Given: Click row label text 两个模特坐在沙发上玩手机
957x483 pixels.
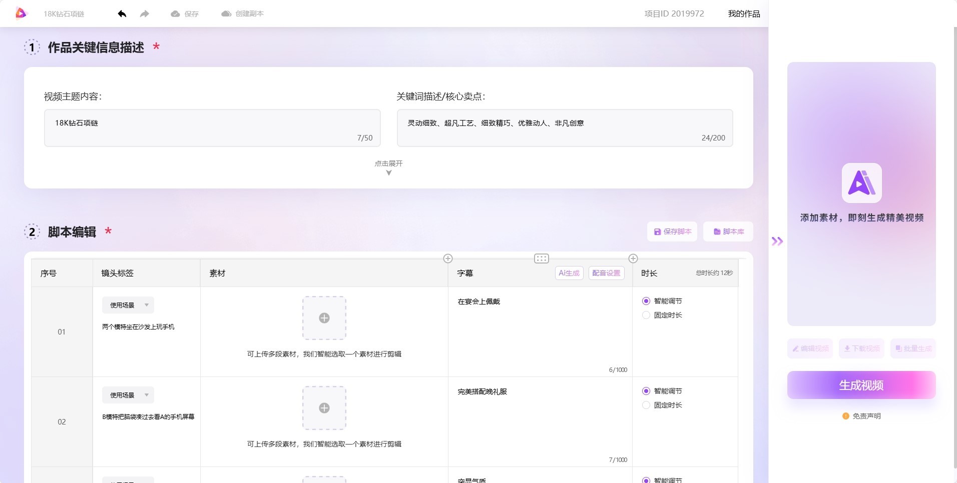Looking at the screenshot, I should (x=138, y=326).
